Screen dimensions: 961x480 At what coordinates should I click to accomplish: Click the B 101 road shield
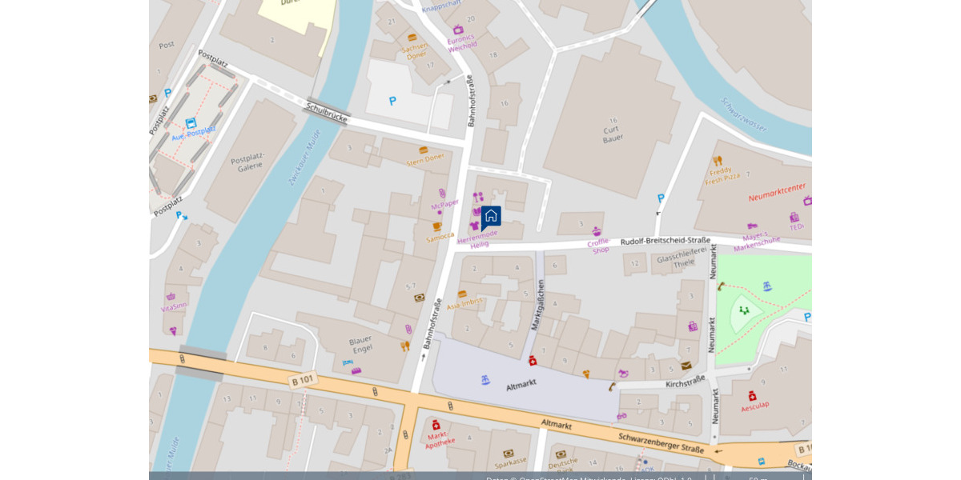coord(304,381)
